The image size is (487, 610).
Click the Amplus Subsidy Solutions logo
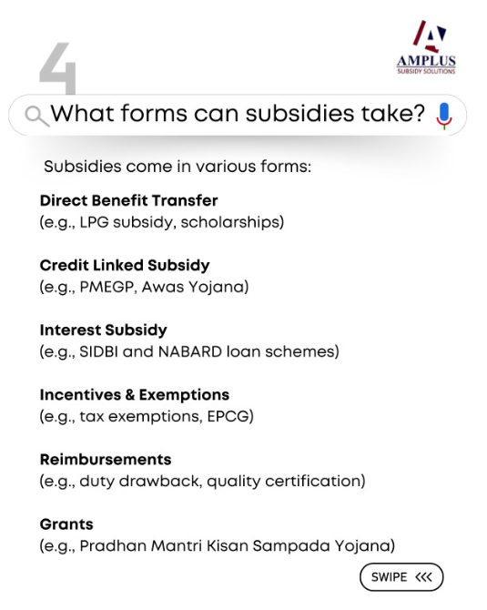pos(426,47)
